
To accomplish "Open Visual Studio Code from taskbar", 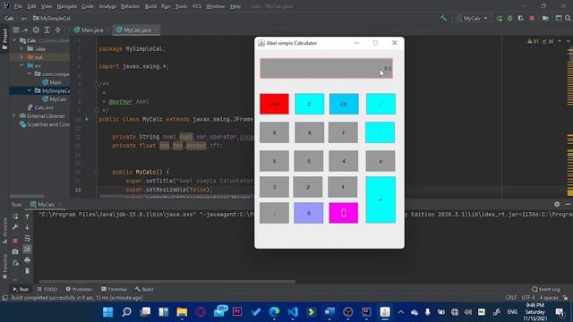I will (293, 312).
